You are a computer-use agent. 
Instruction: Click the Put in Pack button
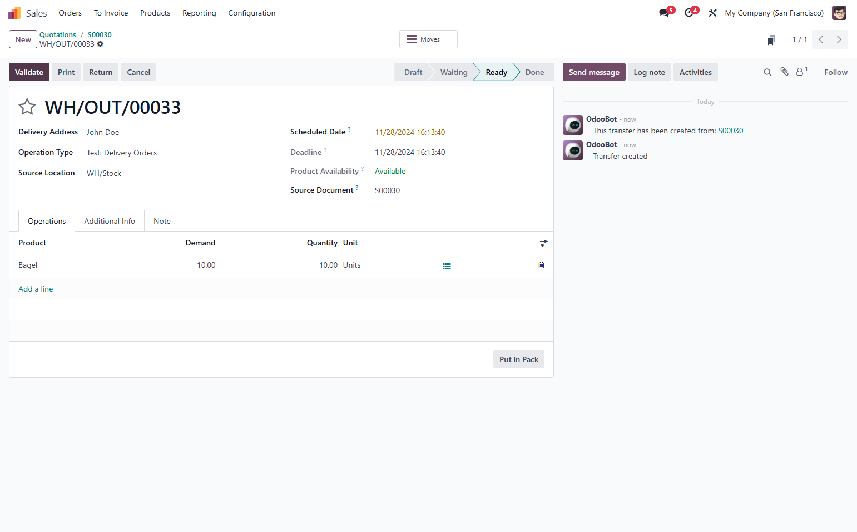(x=519, y=359)
